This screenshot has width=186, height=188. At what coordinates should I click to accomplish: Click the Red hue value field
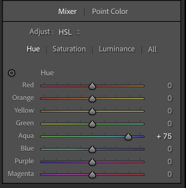[170, 86]
